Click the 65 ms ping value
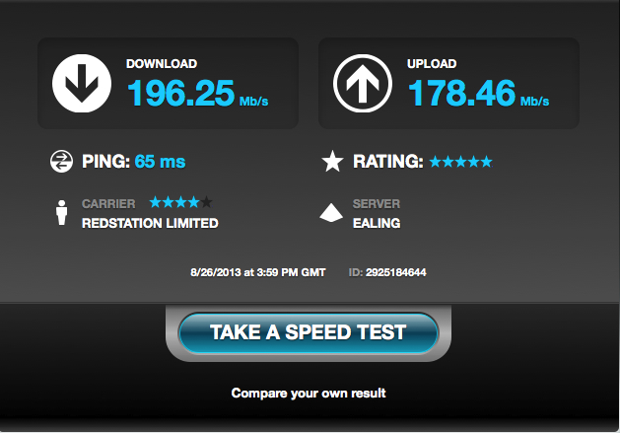 pos(160,162)
